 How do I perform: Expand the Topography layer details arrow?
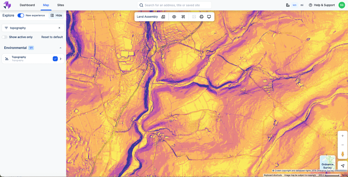coord(61,59)
